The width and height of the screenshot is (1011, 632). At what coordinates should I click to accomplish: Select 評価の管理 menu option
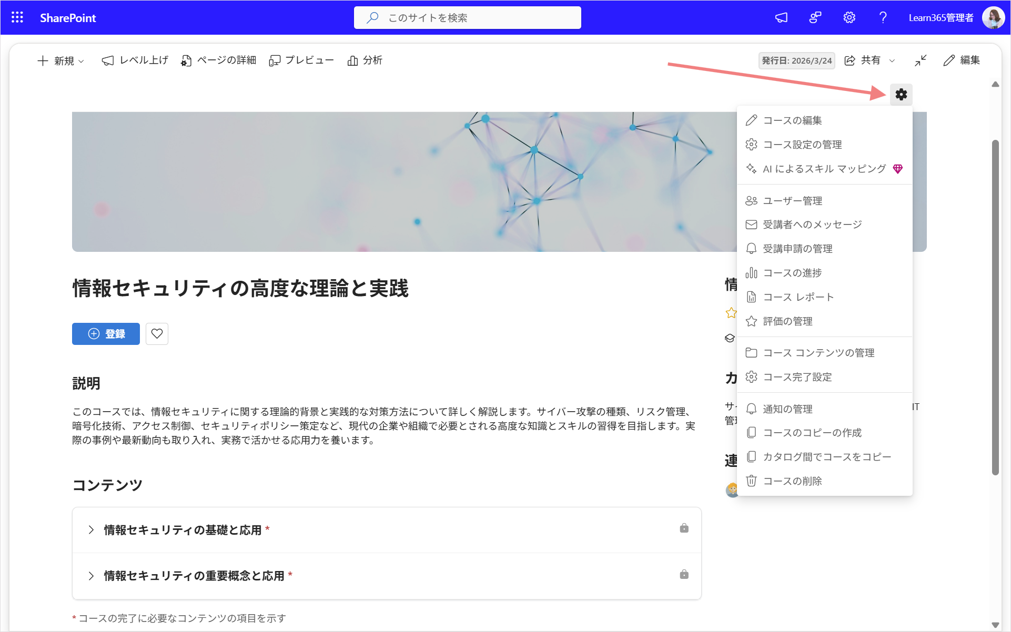(x=824, y=321)
